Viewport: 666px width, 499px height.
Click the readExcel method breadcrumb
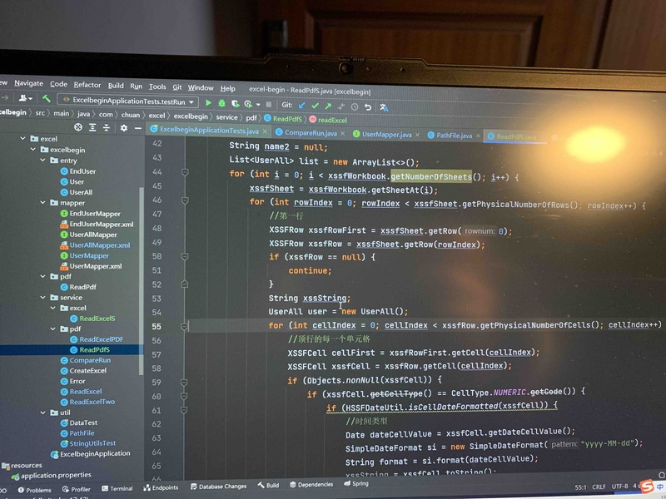tap(328, 120)
